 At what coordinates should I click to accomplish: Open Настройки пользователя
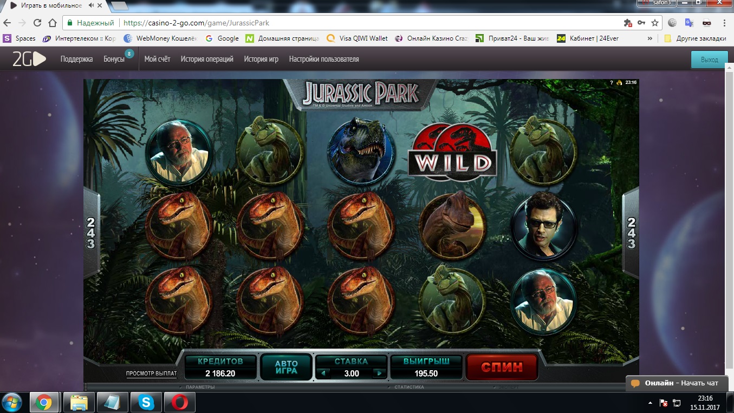[x=324, y=59]
